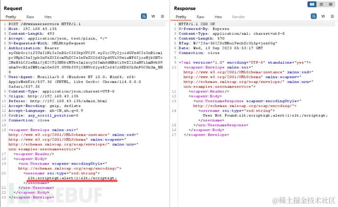Click Origin header in request
The height and width of the screenshot is (207, 338).
(x=43, y=96)
